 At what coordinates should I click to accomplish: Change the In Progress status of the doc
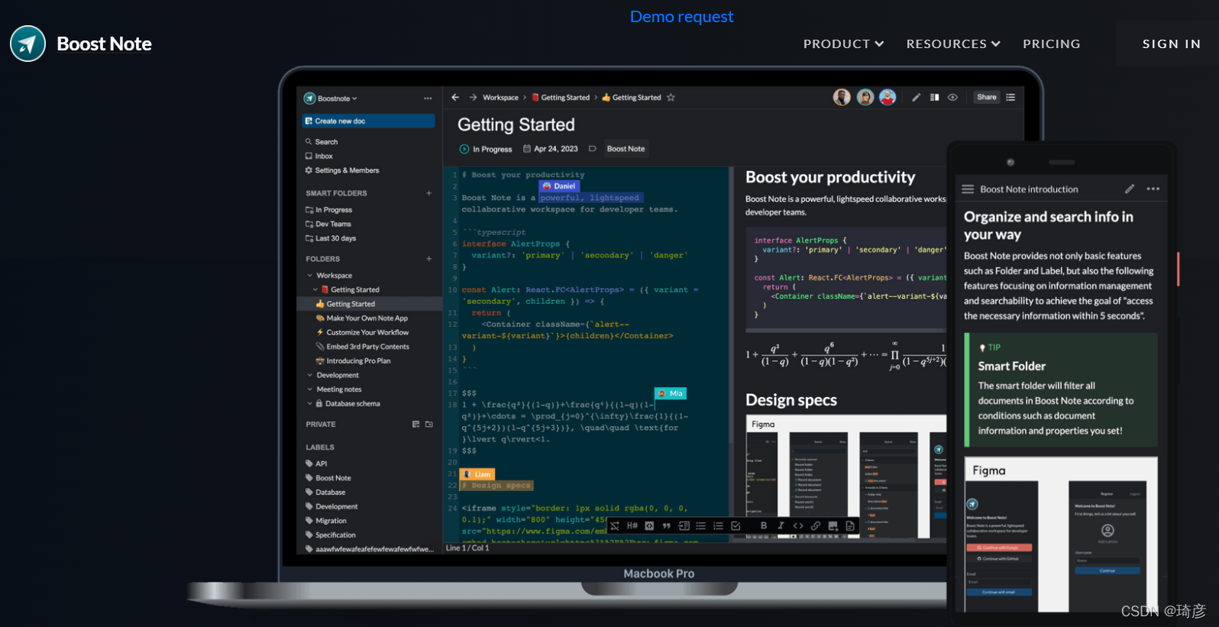coord(486,149)
